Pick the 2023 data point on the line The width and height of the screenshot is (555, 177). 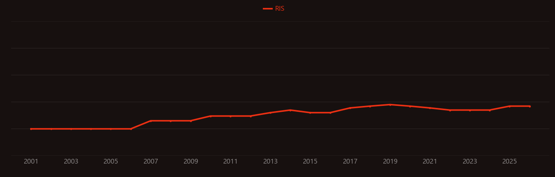tap(470, 110)
